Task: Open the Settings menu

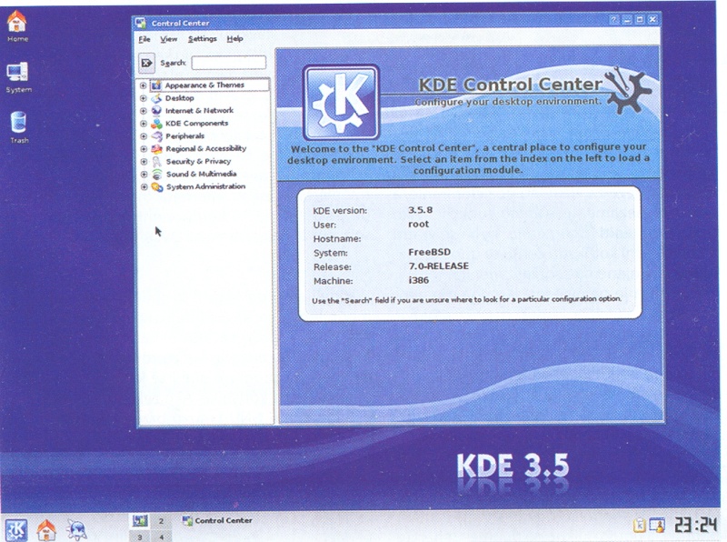Action: (x=202, y=38)
